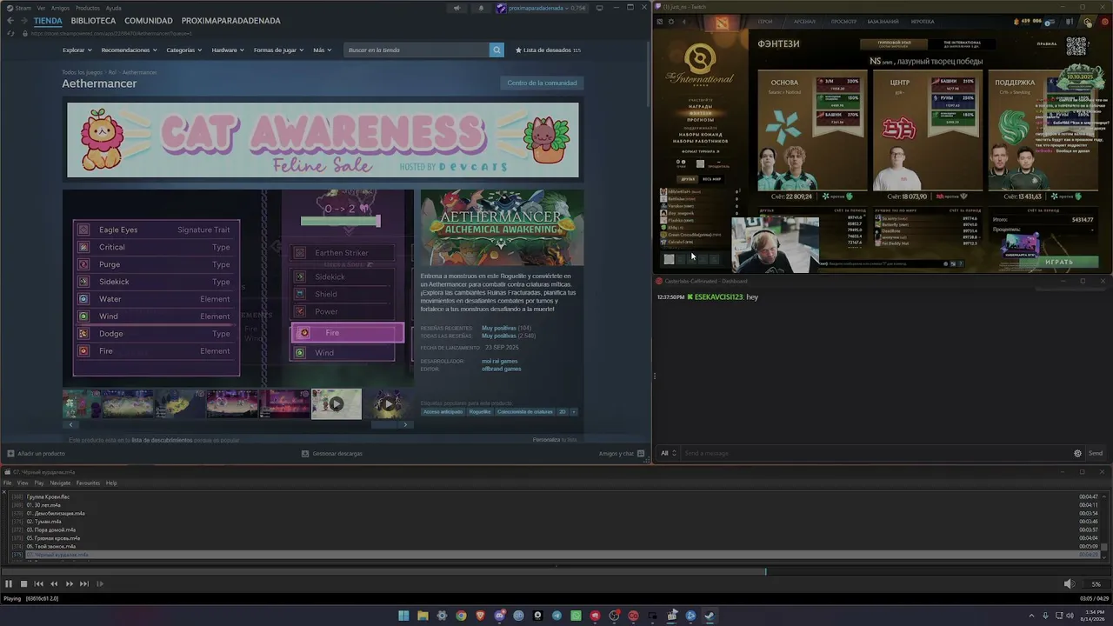Rewind the track in audio player
This screenshot has width=1113, height=626.
54,584
